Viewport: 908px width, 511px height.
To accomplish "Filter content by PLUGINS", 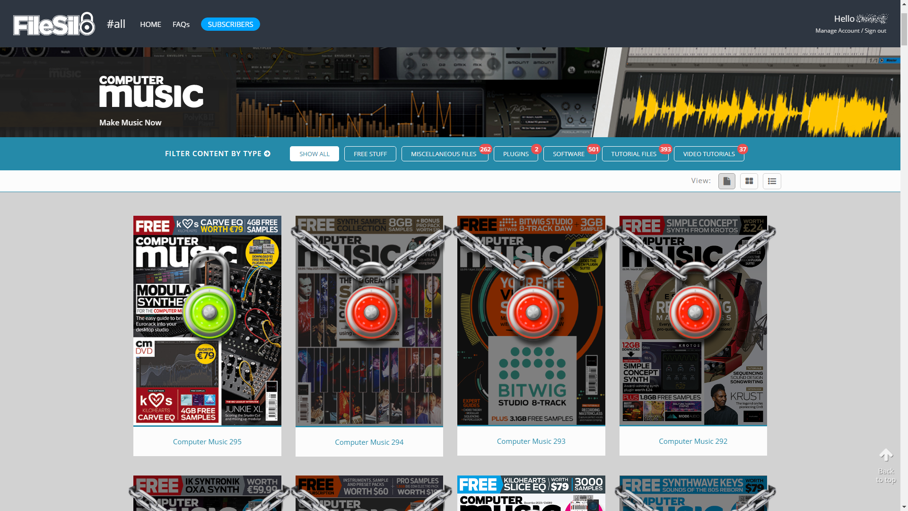I will pyautogui.click(x=515, y=154).
